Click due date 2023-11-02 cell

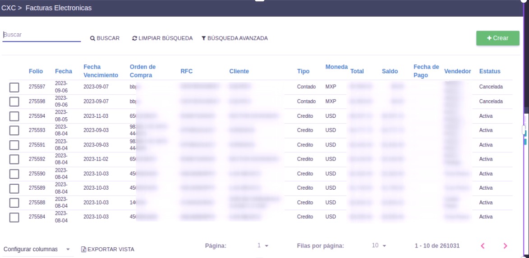pos(96,159)
